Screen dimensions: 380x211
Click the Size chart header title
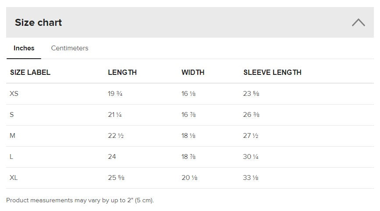(x=38, y=22)
